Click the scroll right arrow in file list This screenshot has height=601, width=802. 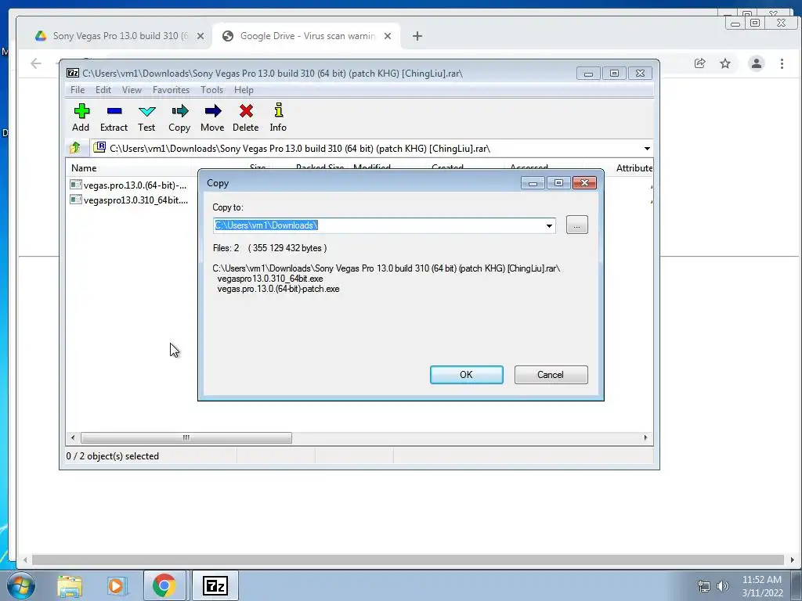645,438
